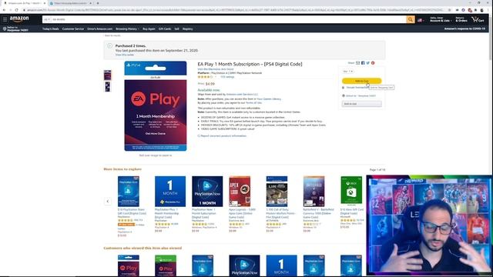Open Registry nav item

(187, 29)
